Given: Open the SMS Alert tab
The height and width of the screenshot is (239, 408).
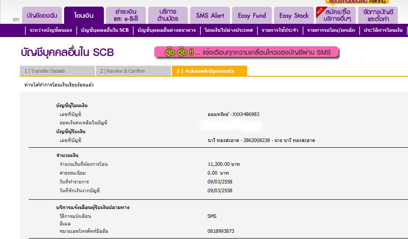Looking at the screenshot, I should click(210, 15).
